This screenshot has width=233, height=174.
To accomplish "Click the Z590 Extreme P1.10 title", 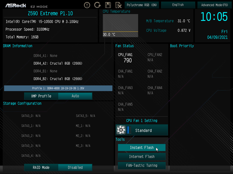I will click(50, 14).
